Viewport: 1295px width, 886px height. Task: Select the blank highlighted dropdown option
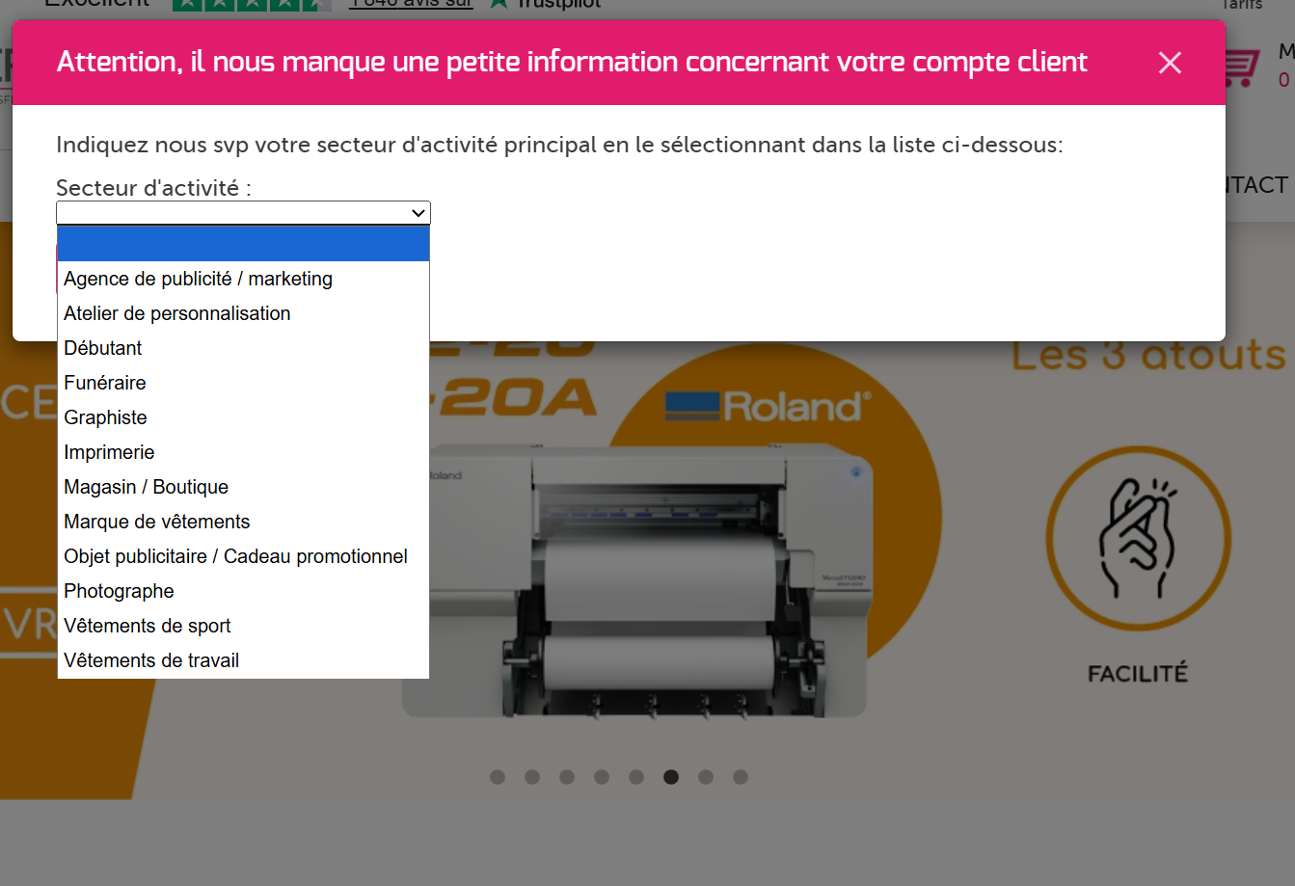coord(243,244)
